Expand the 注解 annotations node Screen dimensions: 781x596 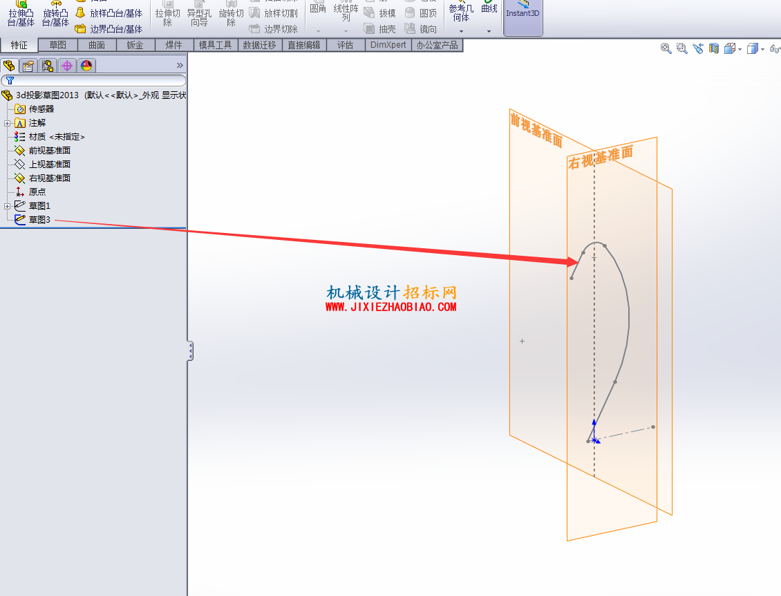[7, 123]
